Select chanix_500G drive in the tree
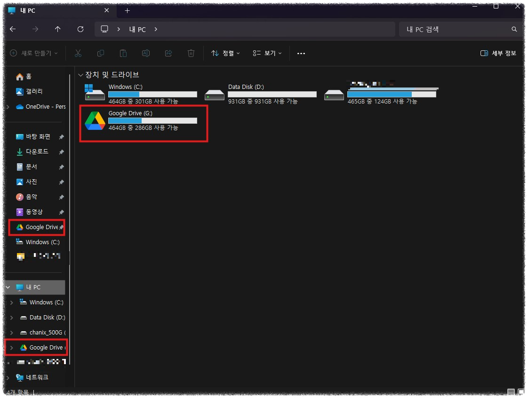Viewport: 528px width, 398px height. pos(42,333)
